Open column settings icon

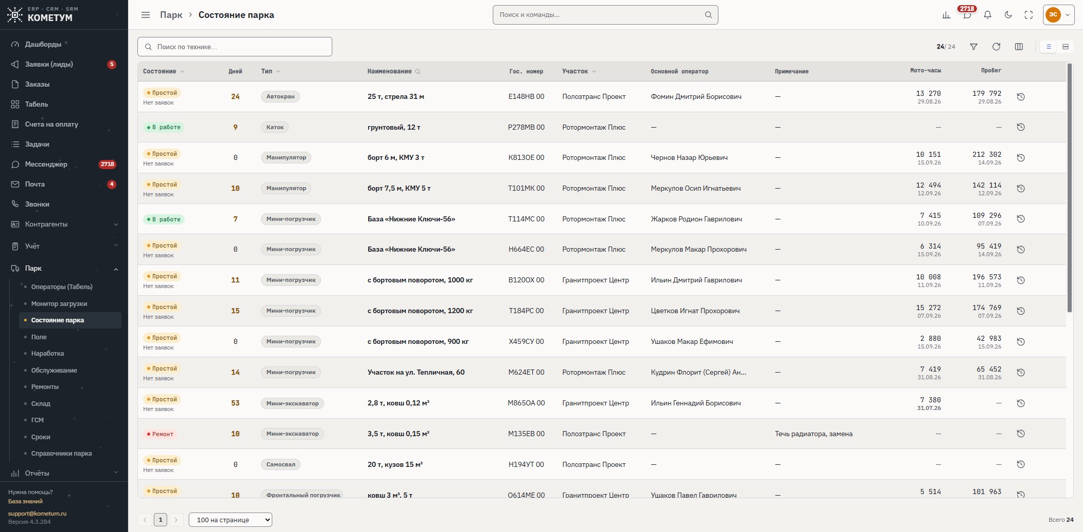point(1019,47)
